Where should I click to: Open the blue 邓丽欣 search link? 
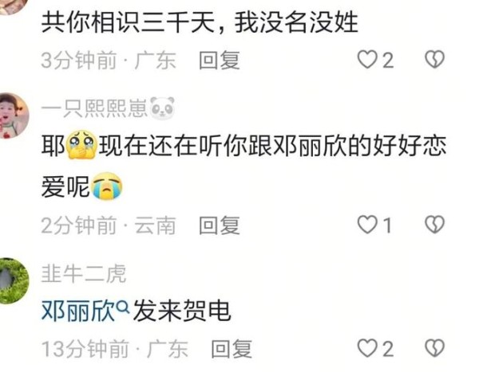(78, 311)
